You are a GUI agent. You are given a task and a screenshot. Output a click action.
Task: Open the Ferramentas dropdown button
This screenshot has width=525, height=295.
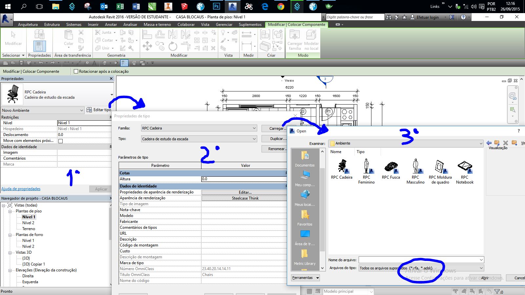click(305, 278)
